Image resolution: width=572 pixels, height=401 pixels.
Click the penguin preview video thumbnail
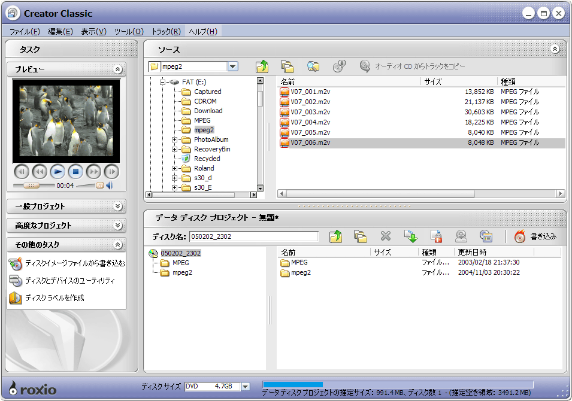pyautogui.click(x=66, y=121)
